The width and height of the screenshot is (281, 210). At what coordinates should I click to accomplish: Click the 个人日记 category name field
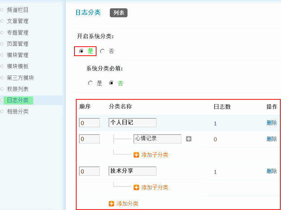click(x=132, y=123)
